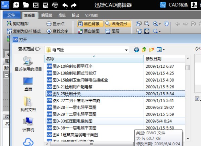Select file 图4-1建筑底层弱电平面图
This screenshot has width=201, height=146.
(x=72, y=135)
